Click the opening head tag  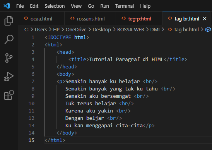[x=65, y=52]
